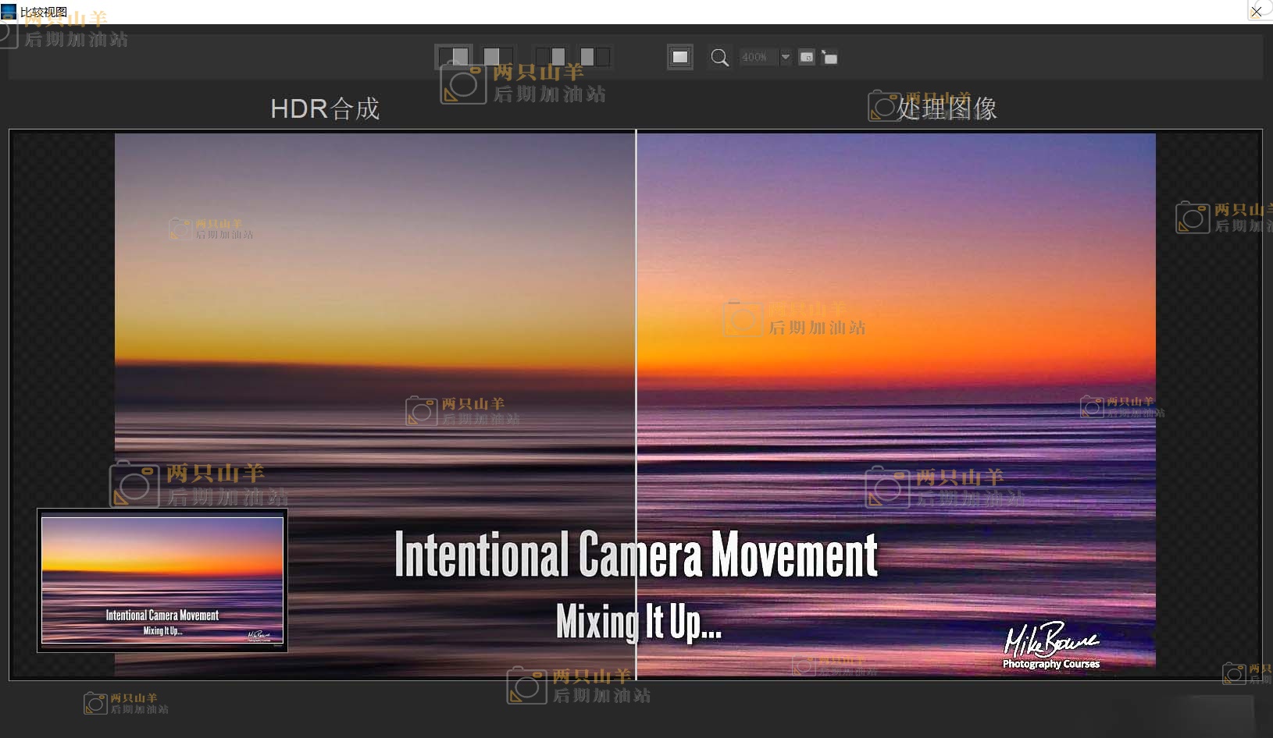
Task: Close the 比较视图 window
Action: 1256,12
